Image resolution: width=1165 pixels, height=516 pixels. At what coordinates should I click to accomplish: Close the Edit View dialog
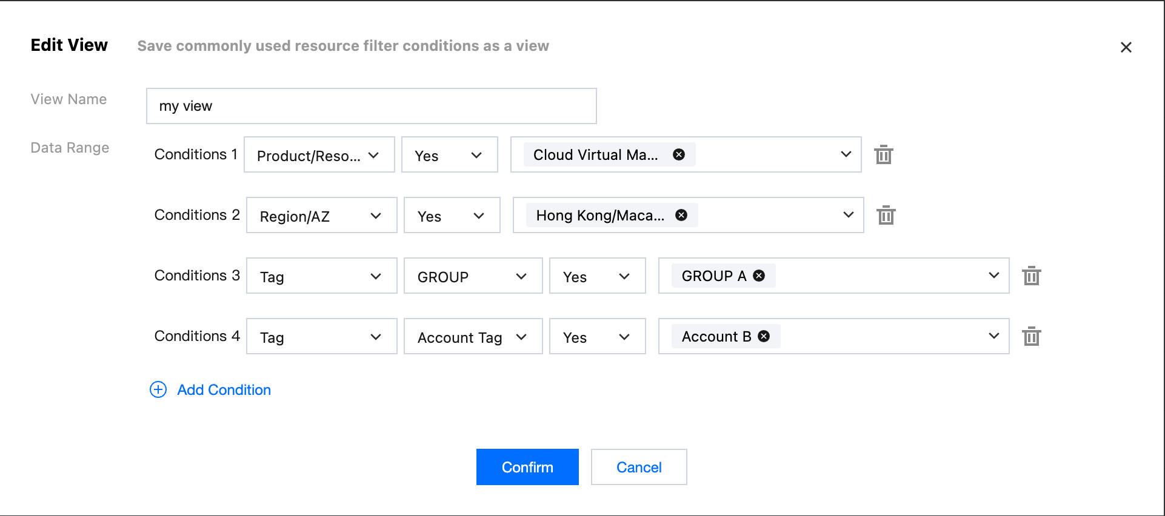[1126, 47]
